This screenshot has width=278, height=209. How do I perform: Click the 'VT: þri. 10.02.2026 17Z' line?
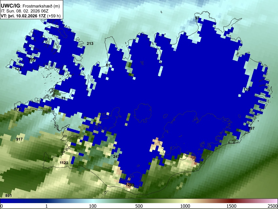(31, 16)
